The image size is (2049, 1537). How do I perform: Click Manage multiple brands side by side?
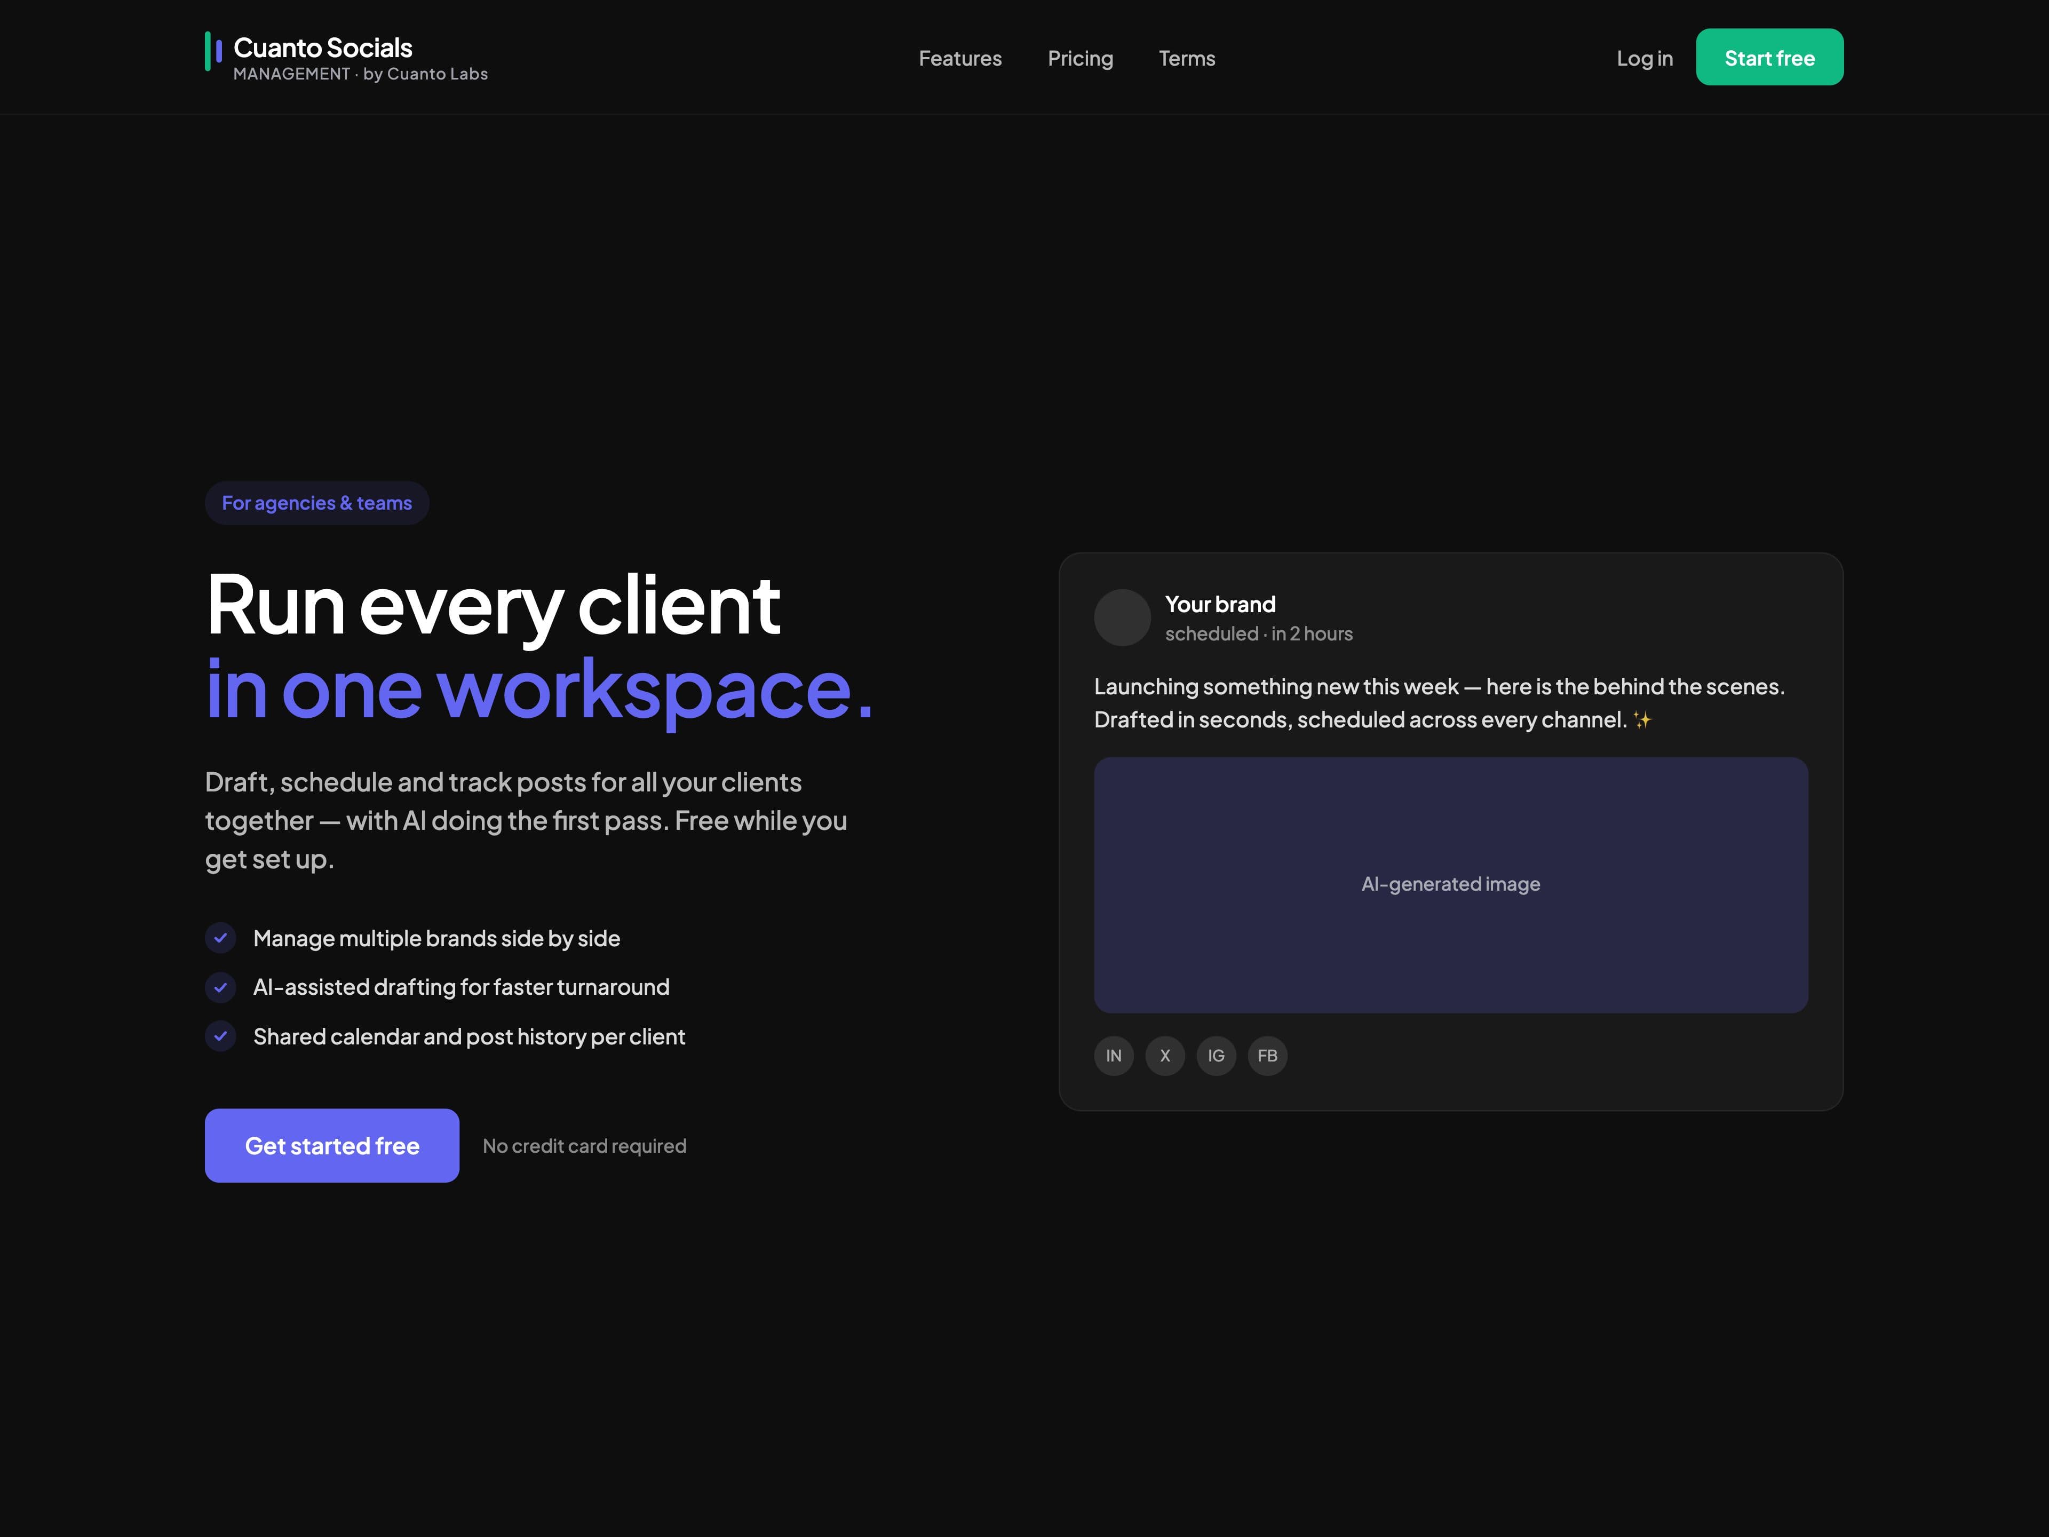[436, 939]
